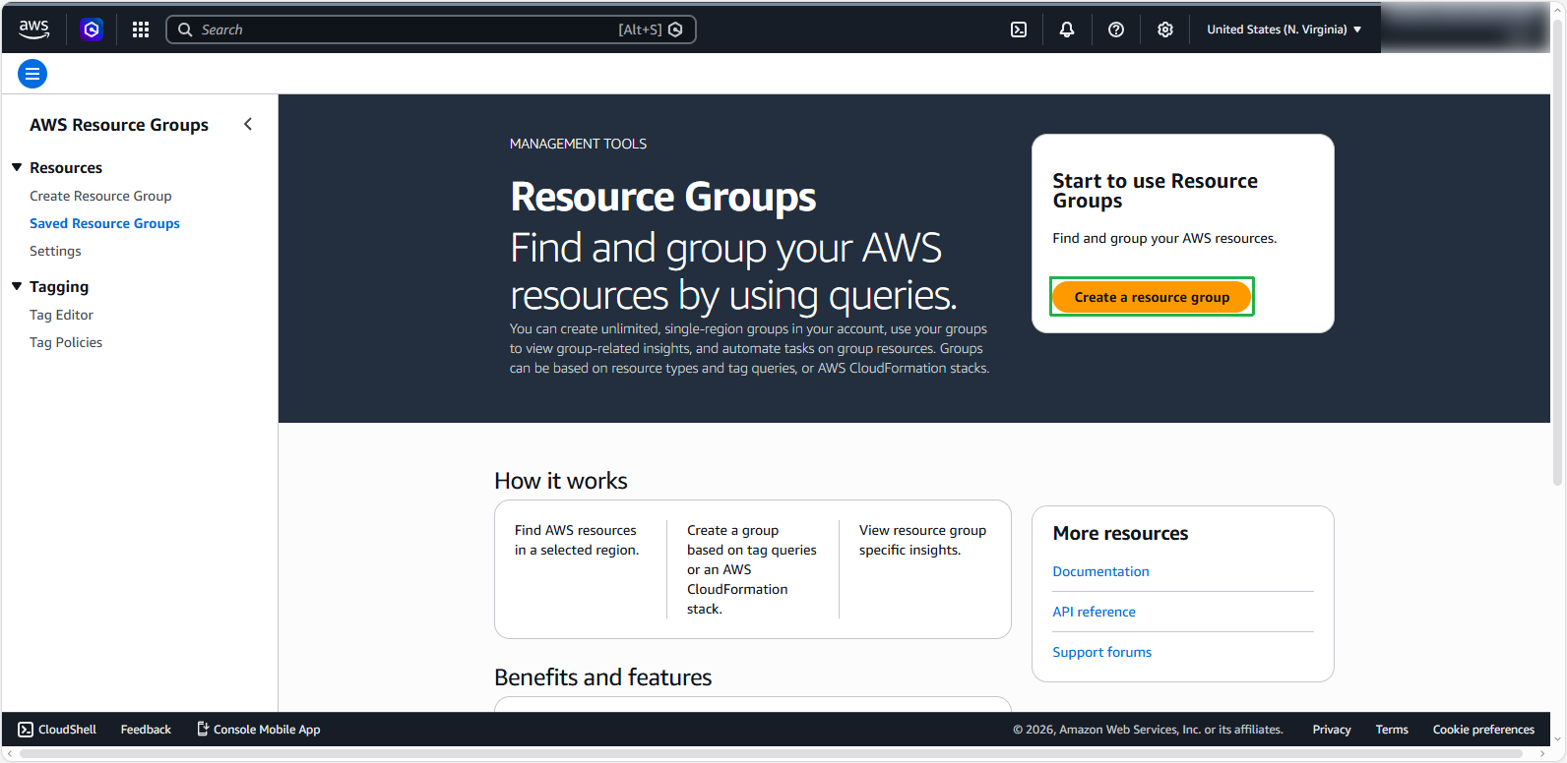The width and height of the screenshot is (1567, 763).
Task: Collapse the Tagging section triangle
Action: pyautogui.click(x=17, y=286)
